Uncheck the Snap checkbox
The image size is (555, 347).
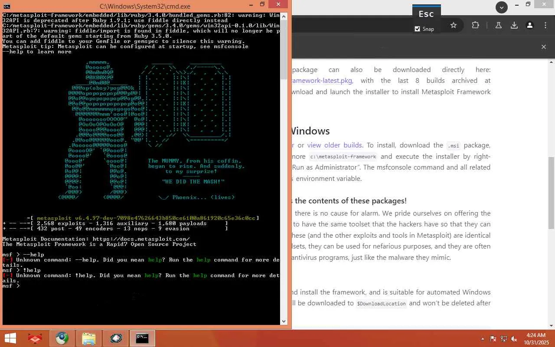(x=418, y=29)
